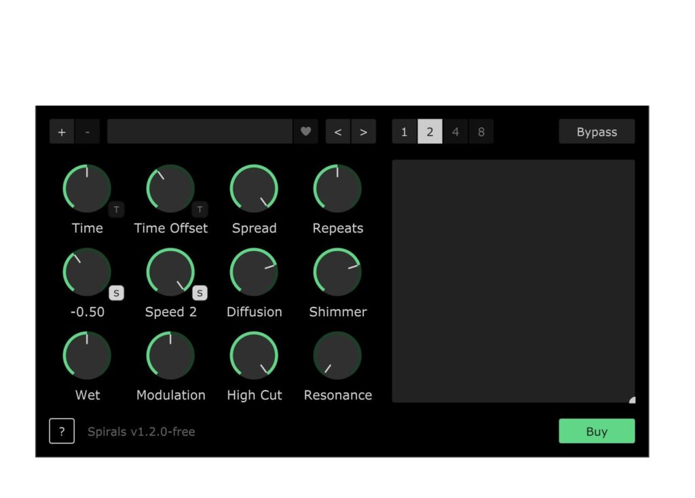Click the heart icon to favorite the preset
695x498 pixels.
305,132
